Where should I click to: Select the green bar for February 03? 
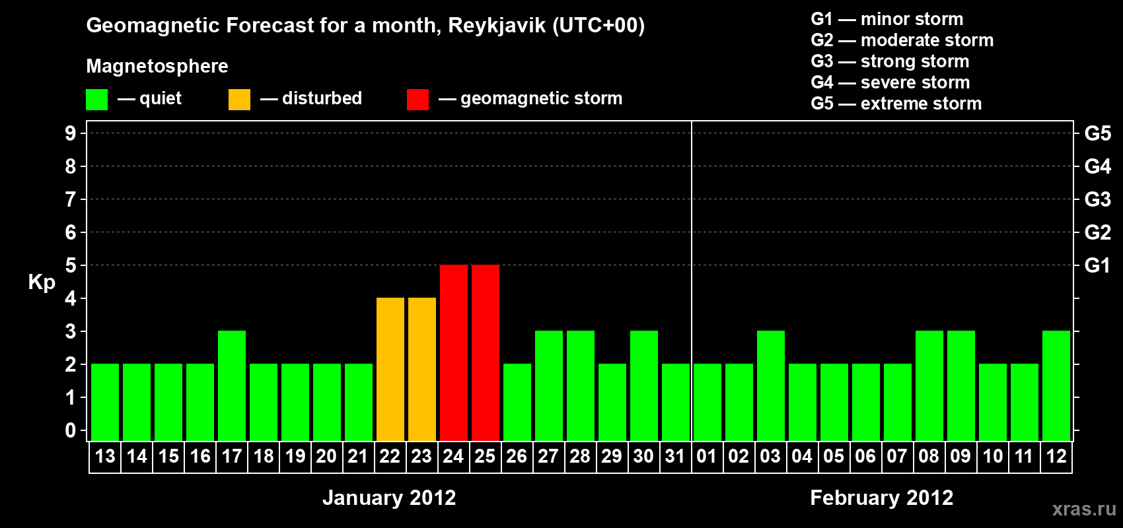(771, 385)
